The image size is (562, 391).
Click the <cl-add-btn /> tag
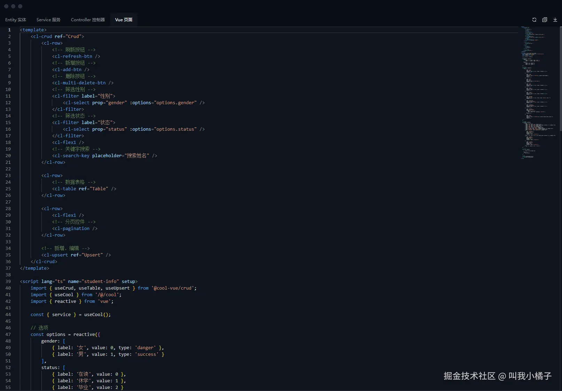click(x=71, y=70)
